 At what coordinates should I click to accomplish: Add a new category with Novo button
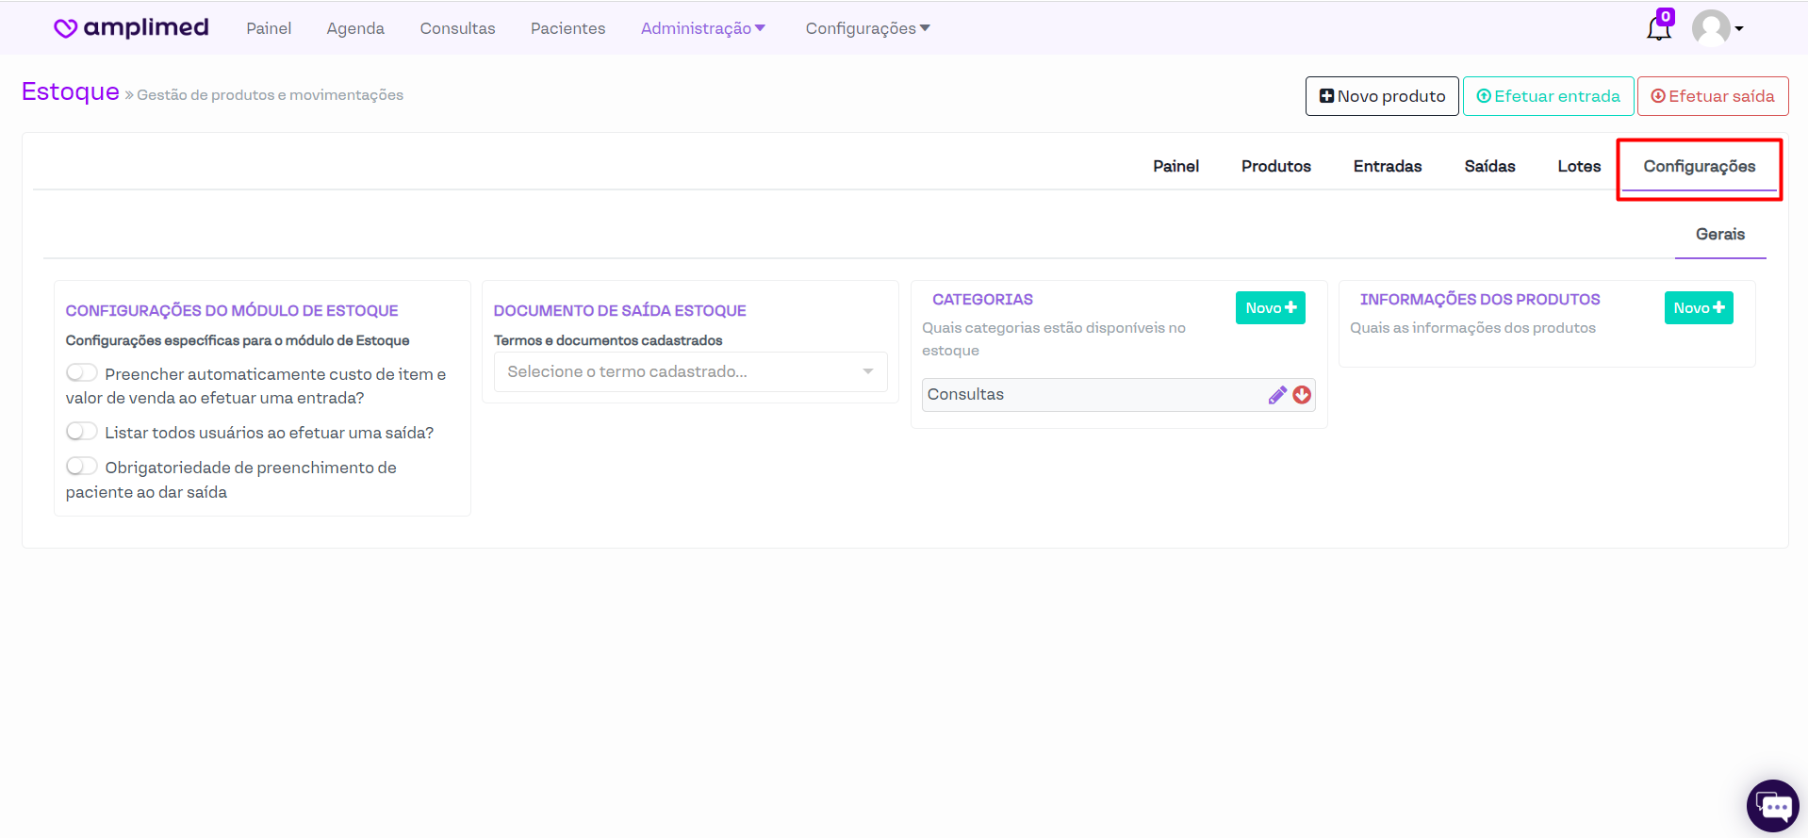pos(1270,308)
